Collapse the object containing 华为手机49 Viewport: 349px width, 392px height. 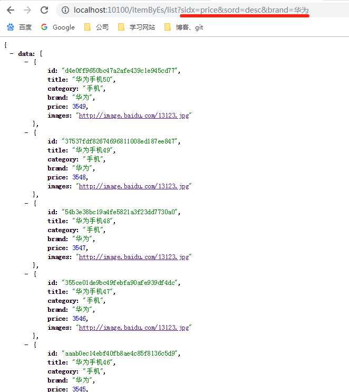[x=26, y=132]
